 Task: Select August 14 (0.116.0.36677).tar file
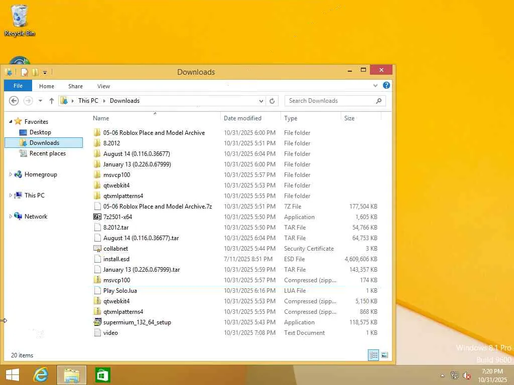point(141,238)
